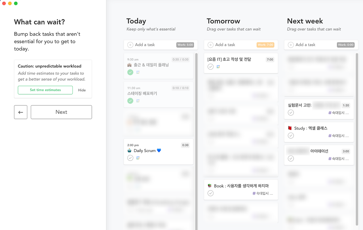Click the back arrow button

pyautogui.click(x=21, y=112)
